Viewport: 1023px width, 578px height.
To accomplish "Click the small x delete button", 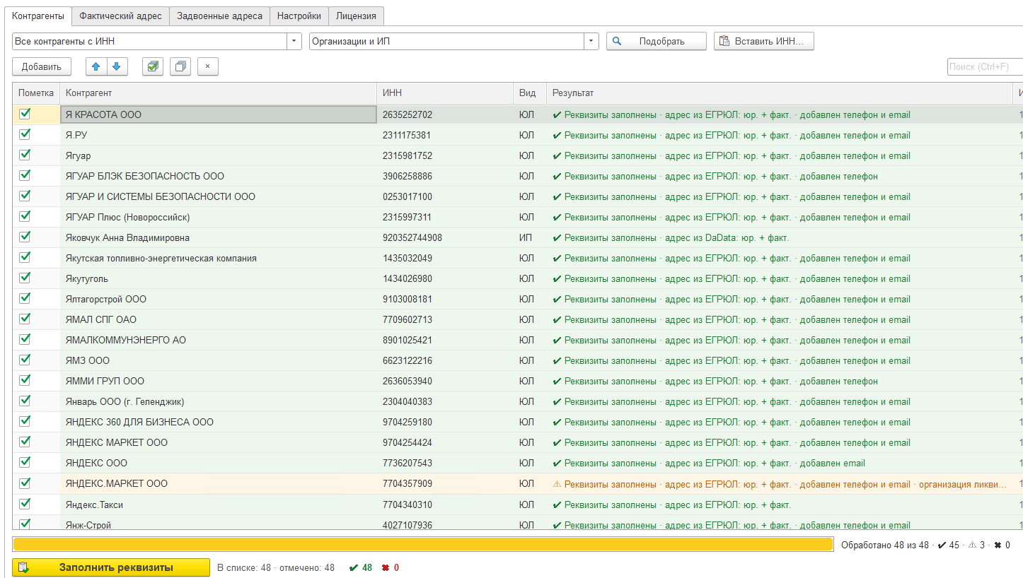I will point(208,66).
